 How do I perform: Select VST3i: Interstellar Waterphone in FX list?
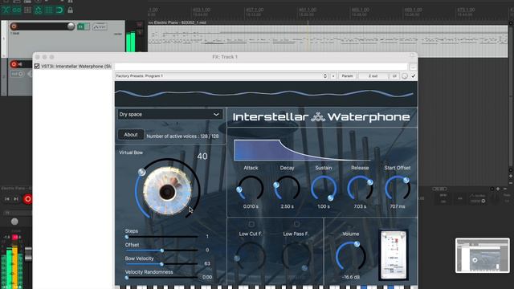pos(76,66)
